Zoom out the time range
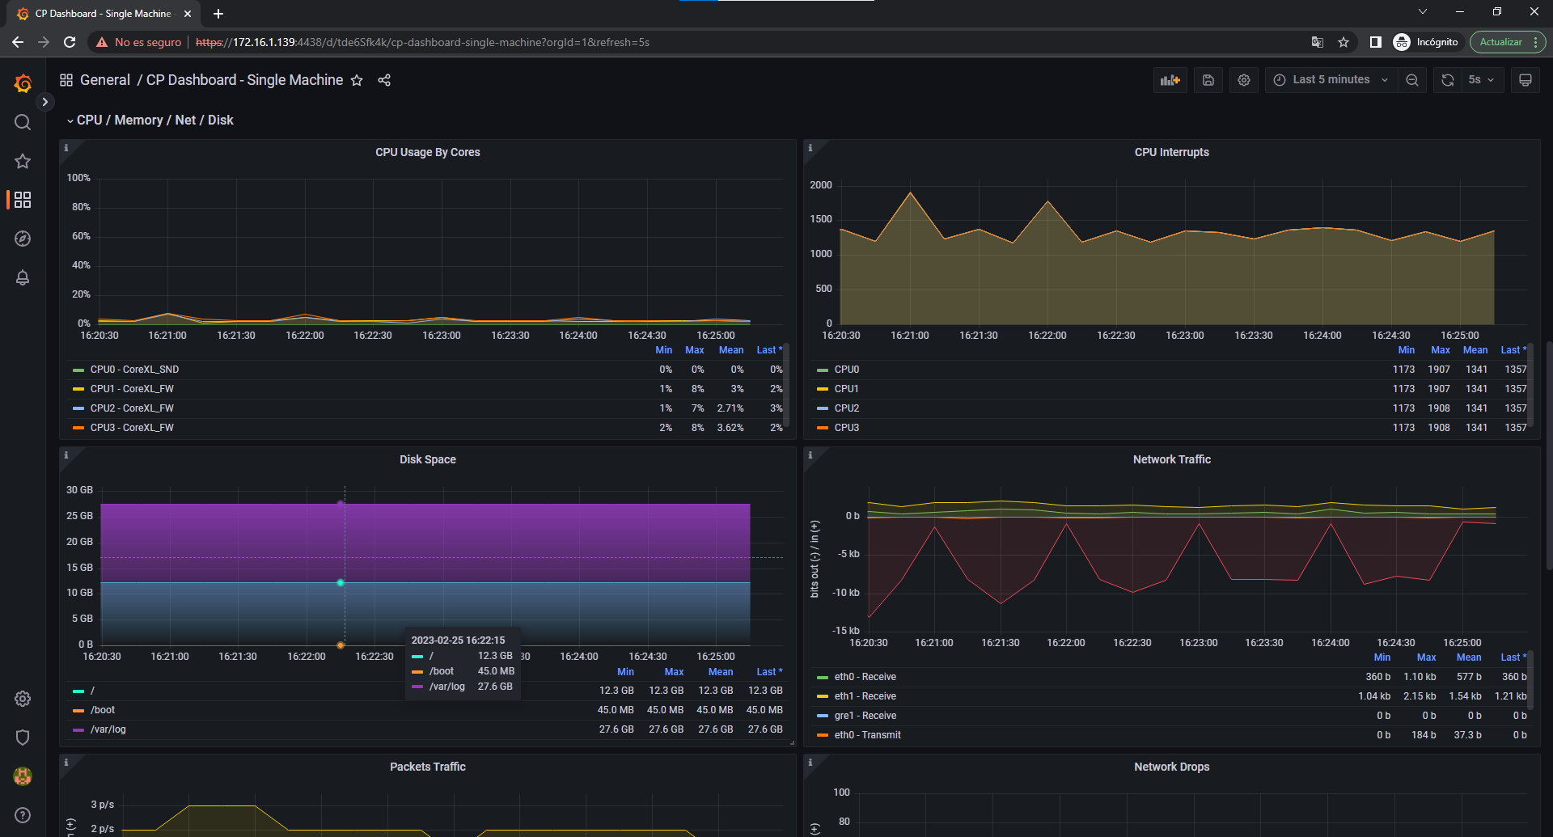This screenshot has height=837, width=1553. pos(1412,80)
